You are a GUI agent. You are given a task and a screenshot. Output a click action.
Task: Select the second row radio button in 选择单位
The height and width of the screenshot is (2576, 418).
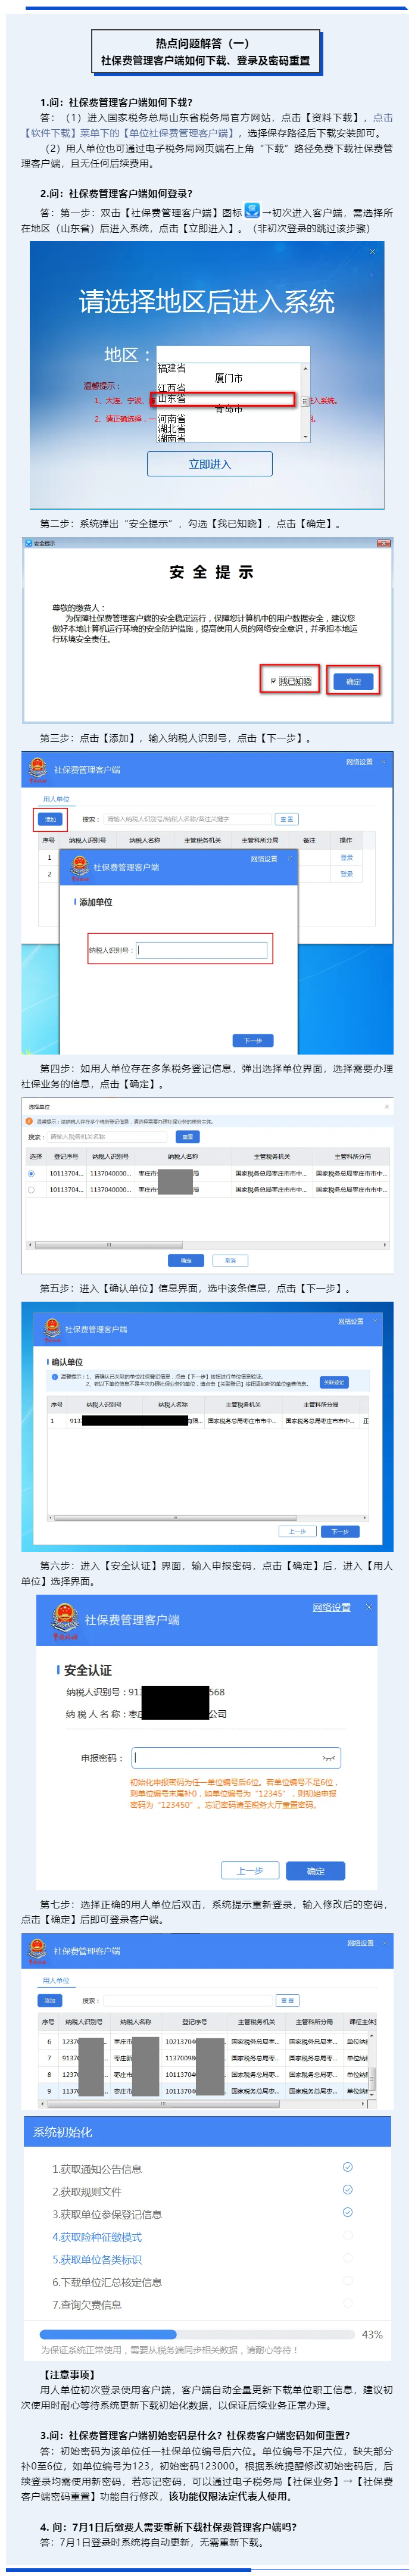click(31, 1190)
